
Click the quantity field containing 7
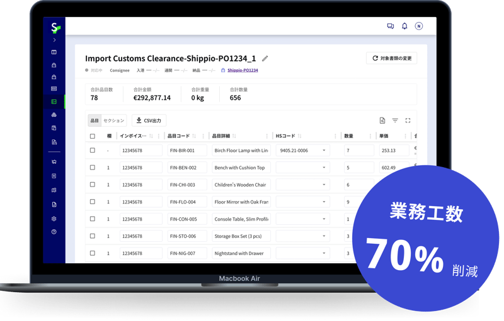[x=358, y=151]
